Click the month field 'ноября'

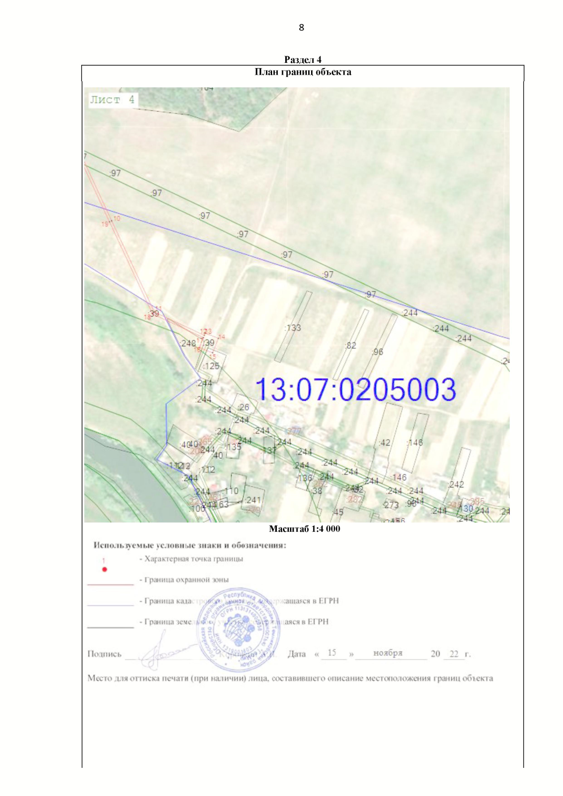coord(388,653)
